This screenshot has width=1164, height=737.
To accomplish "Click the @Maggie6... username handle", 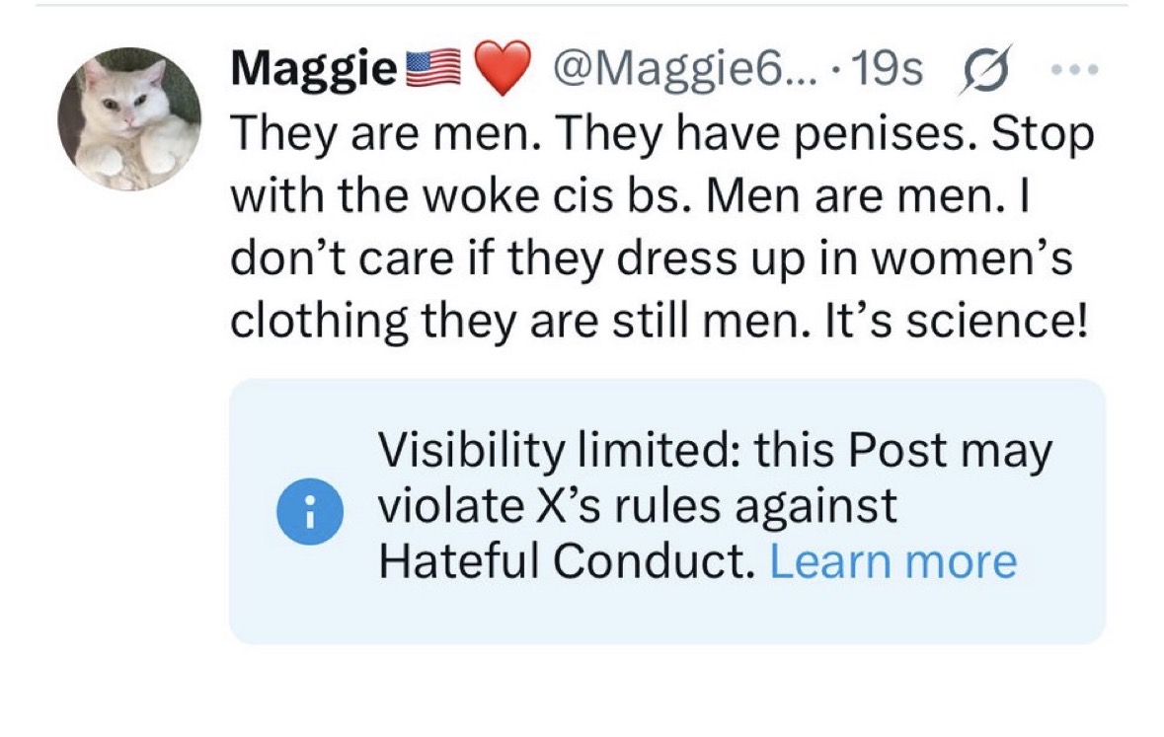I will (x=680, y=69).
